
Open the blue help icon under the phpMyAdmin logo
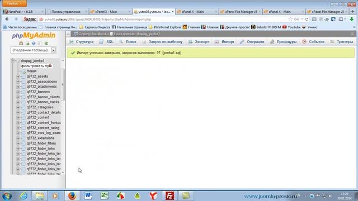[x=34, y=44]
